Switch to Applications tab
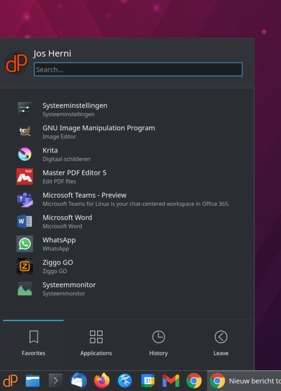The image size is (281, 391). click(96, 344)
